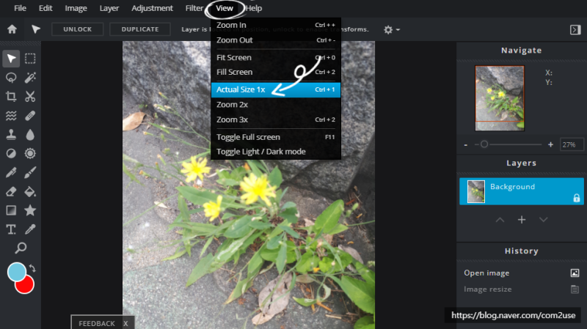Select the Paint Bucket fill tool
This screenshot has width=587, height=329.
point(30,191)
